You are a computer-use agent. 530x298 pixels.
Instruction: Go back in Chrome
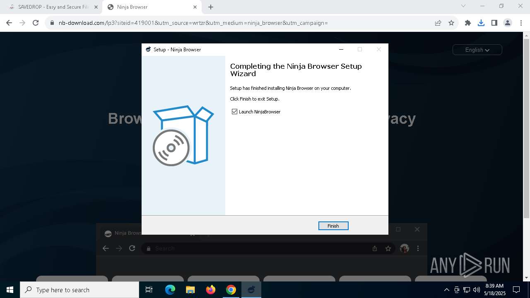(9, 23)
